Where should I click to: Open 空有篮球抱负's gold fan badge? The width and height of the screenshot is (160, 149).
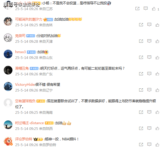pyautogui.click(x=41, y=101)
